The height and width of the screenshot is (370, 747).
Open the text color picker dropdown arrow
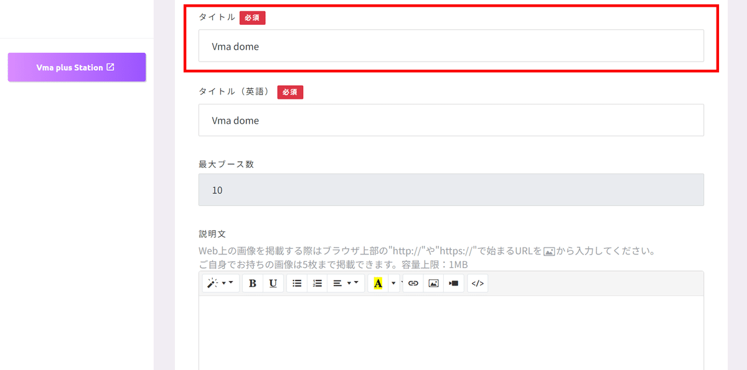pyautogui.click(x=393, y=283)
